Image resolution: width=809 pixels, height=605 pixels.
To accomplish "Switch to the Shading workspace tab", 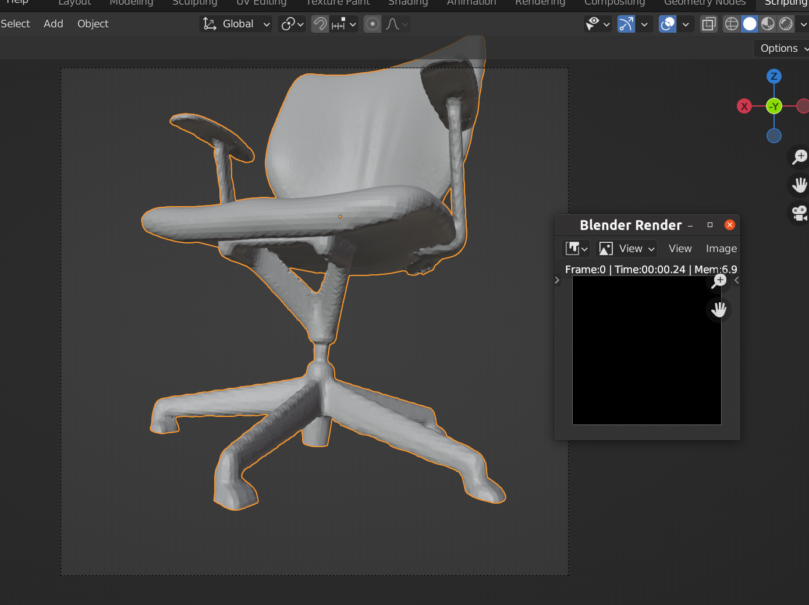I will coord(407,3).
